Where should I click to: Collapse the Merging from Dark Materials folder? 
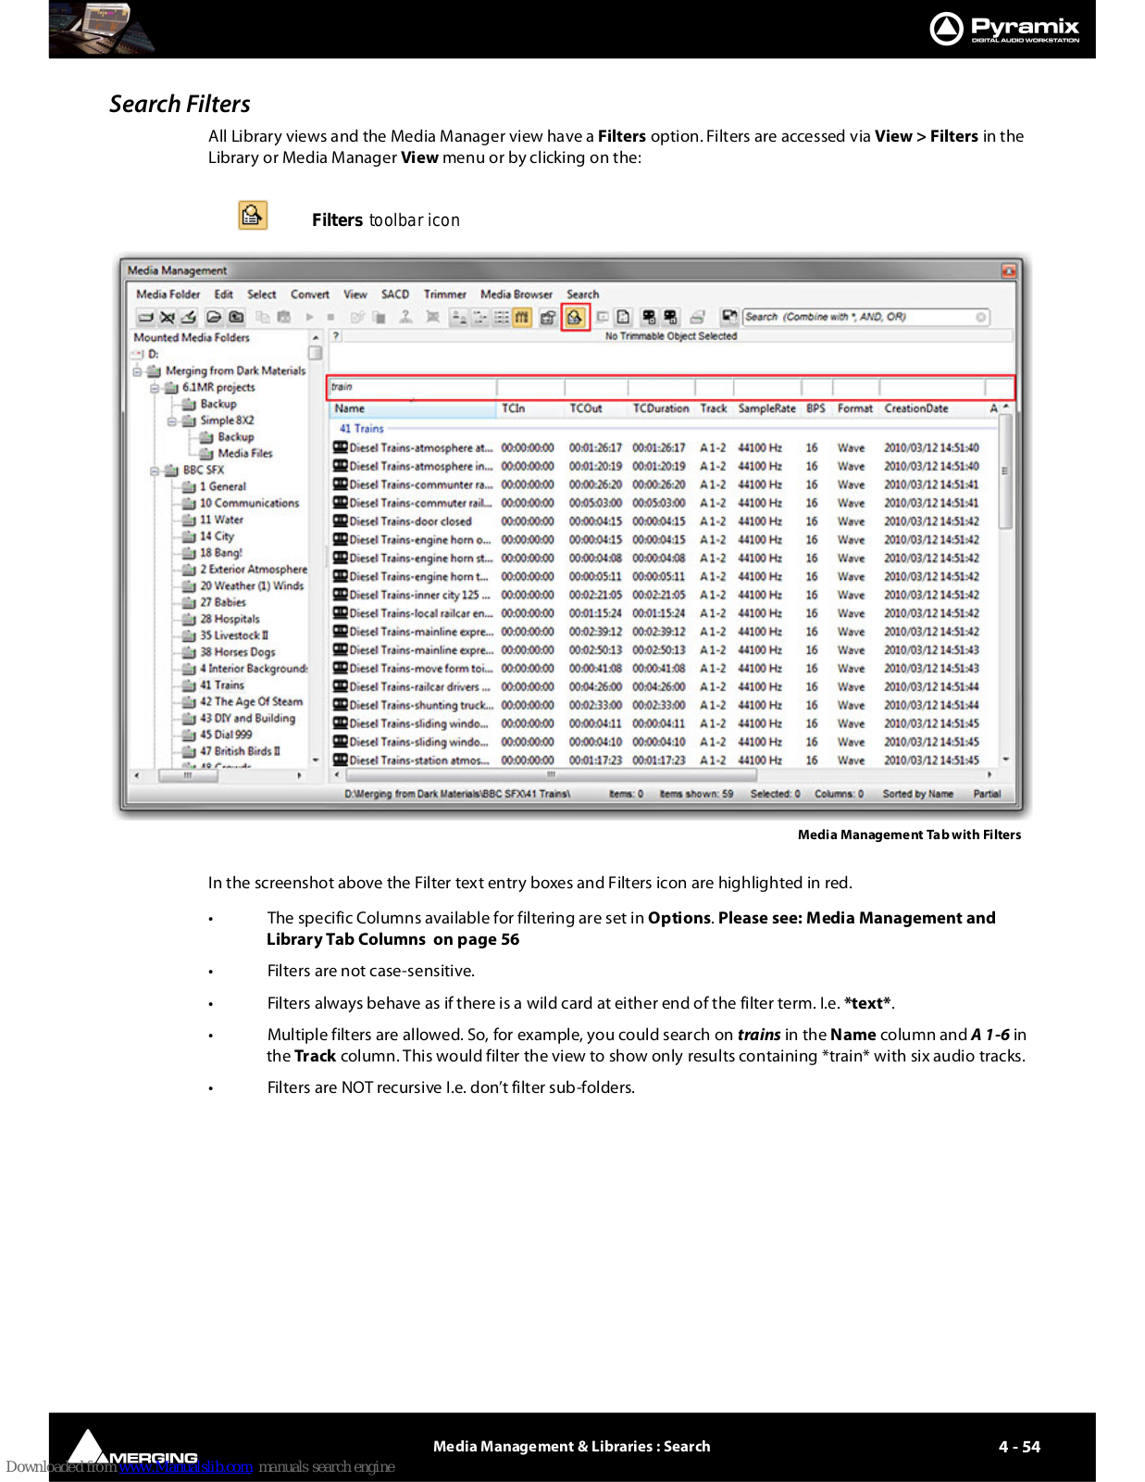(x=137, y=371)
